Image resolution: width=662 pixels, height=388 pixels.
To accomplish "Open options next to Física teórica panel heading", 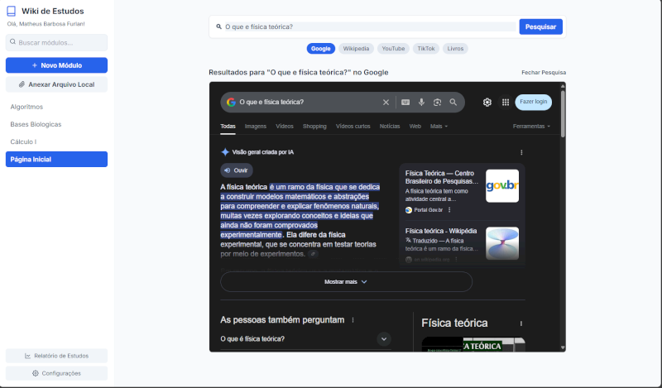I will tap(521, 323).
